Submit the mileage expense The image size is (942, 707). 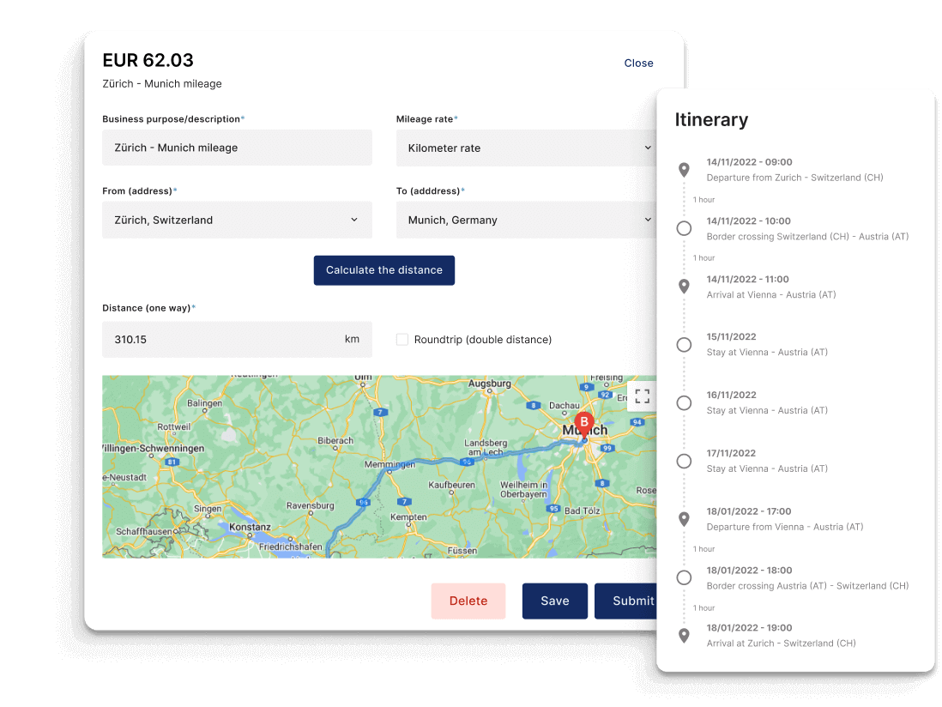626,601
